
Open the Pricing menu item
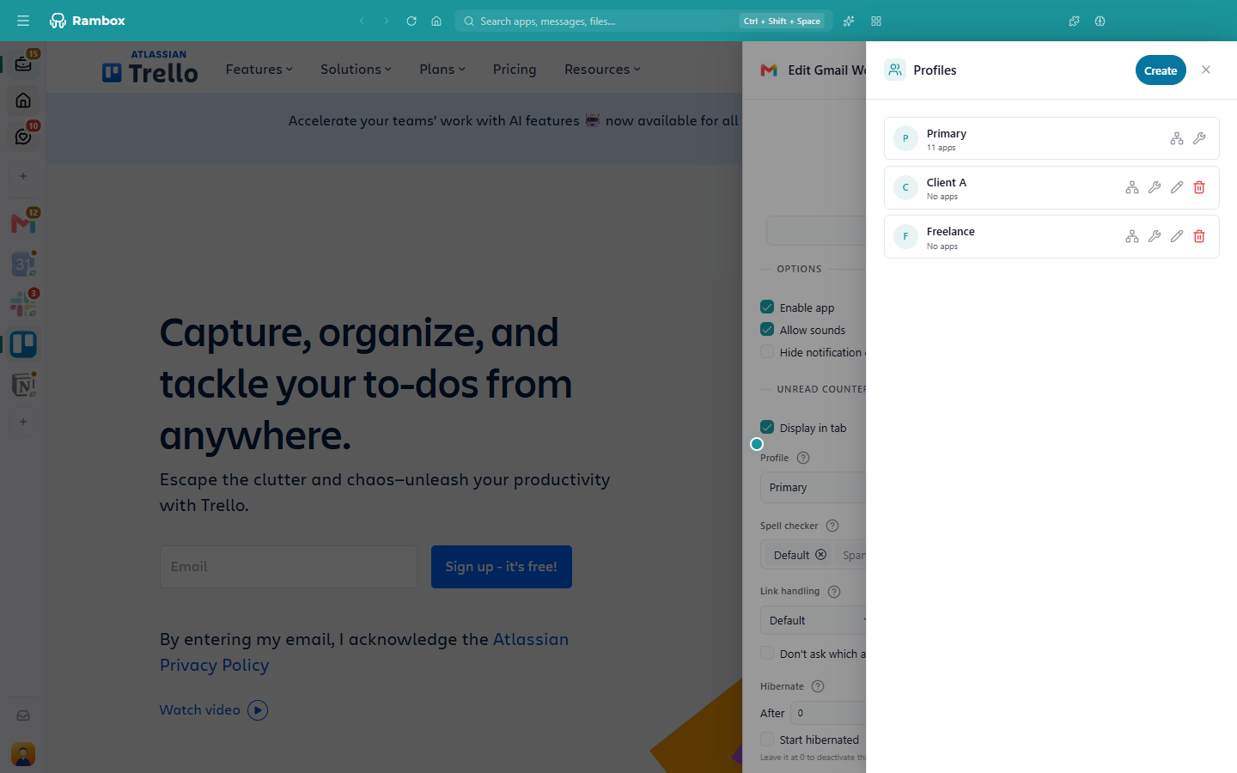(x=515, y=70)
